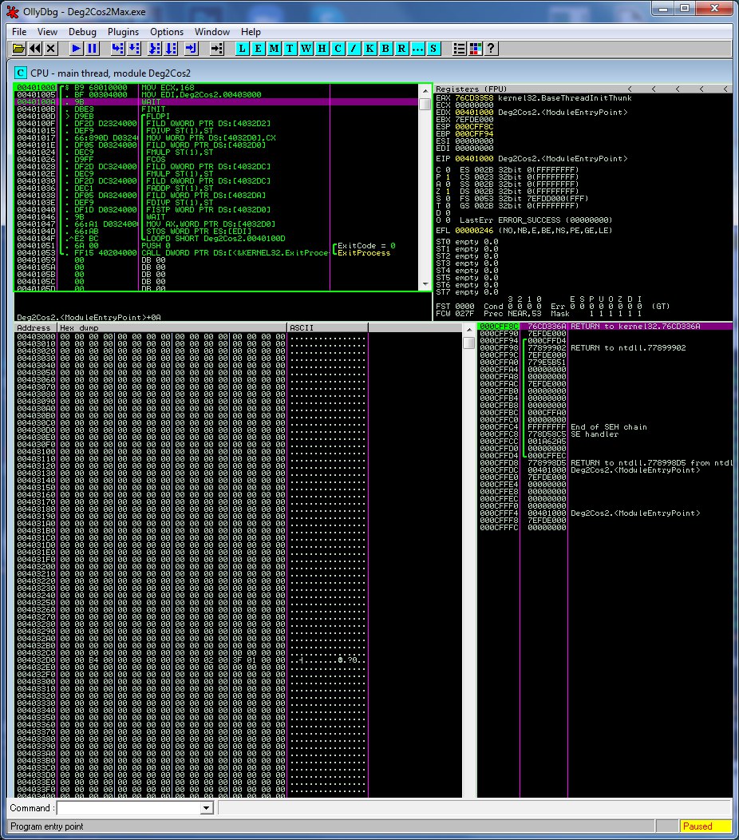The image size is (739, 840).
Task: Open the Source window (S button)
Action: (x=433, y=49)
